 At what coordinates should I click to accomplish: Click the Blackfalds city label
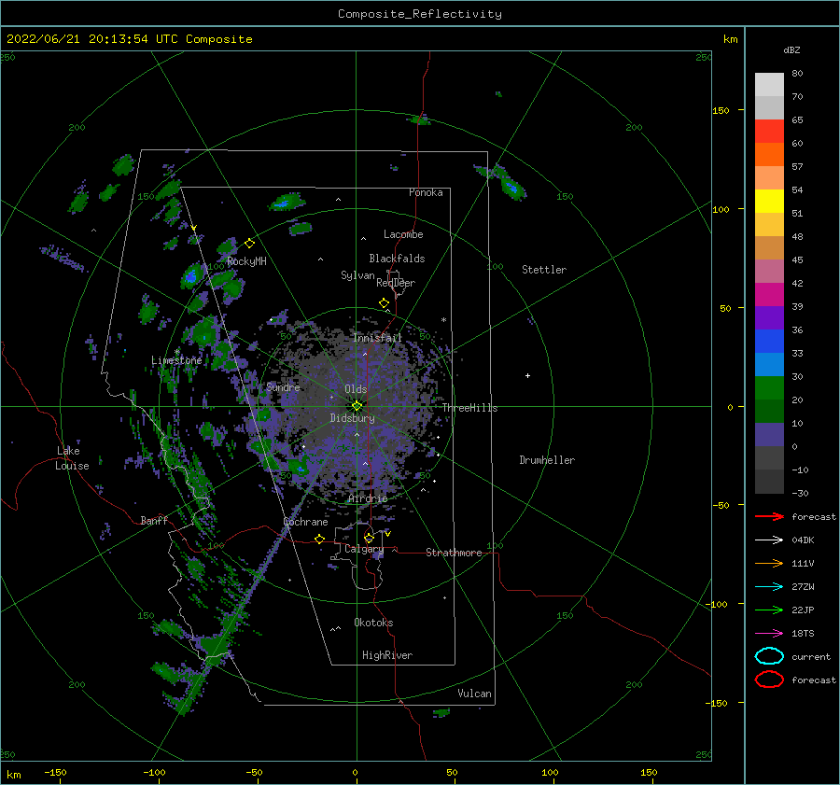(x=397, y=259)
